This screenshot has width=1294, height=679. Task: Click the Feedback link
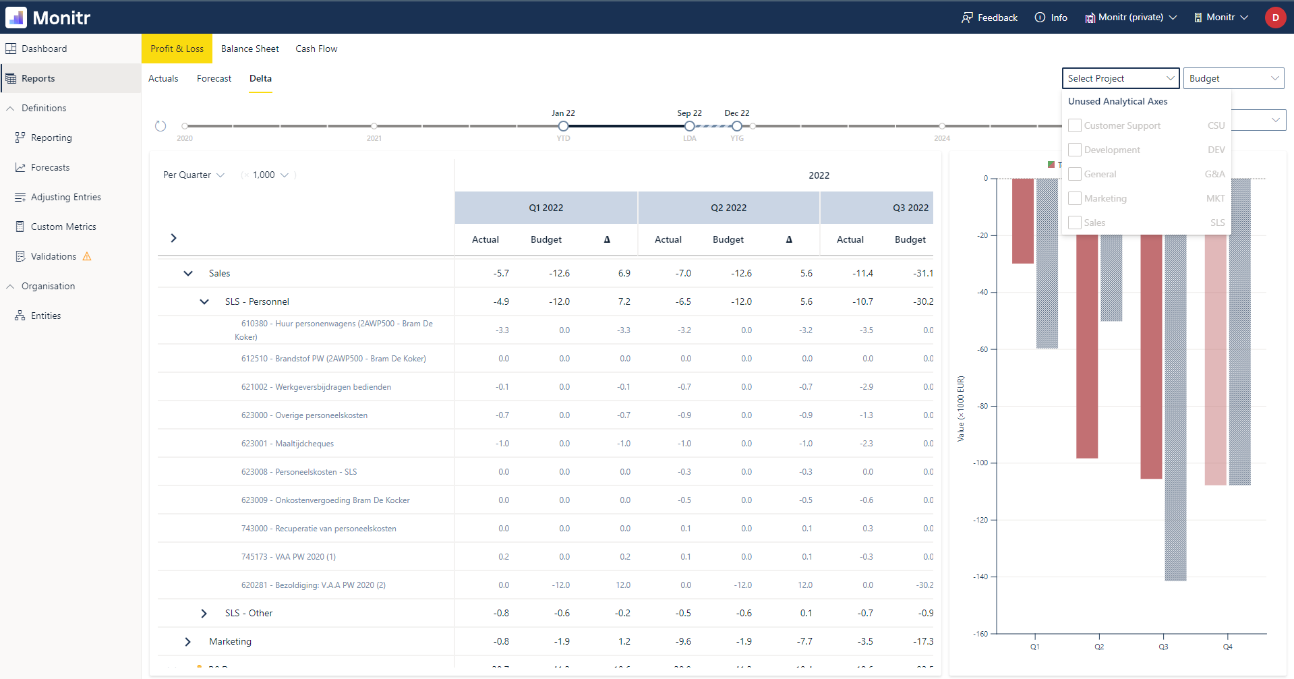(x=989, y=17)
